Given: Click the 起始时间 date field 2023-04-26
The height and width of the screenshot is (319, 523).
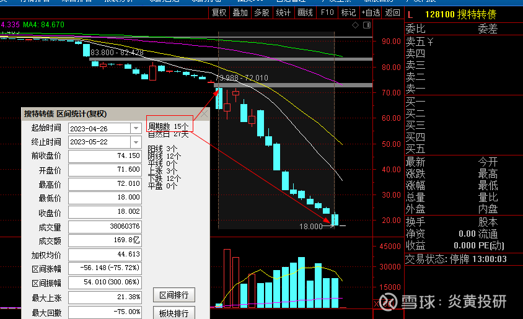Looking at the screenshot, I should point(99,128).
